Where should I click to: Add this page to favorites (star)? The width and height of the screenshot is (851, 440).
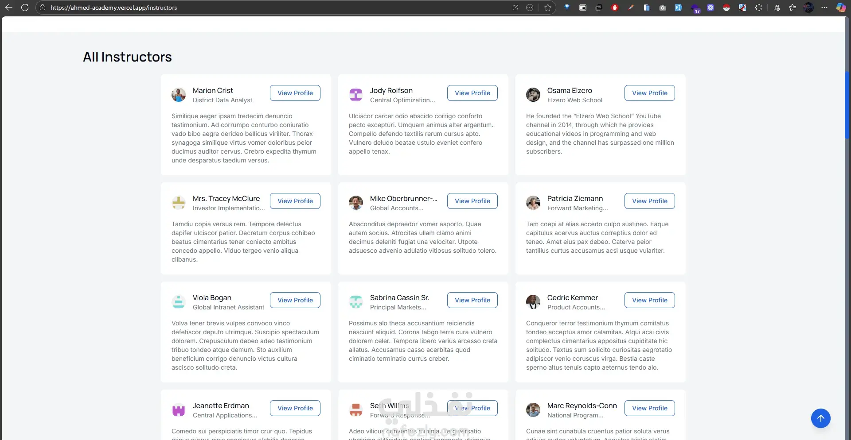click(548, 8)
